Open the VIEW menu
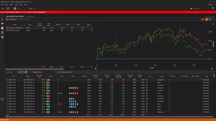The image size is (216, 121). (x=6, y=5)
